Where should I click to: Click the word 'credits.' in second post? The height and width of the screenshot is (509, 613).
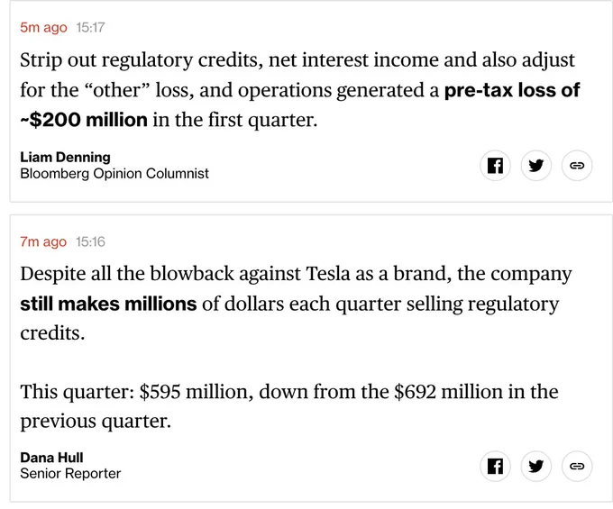click(52, 333)
